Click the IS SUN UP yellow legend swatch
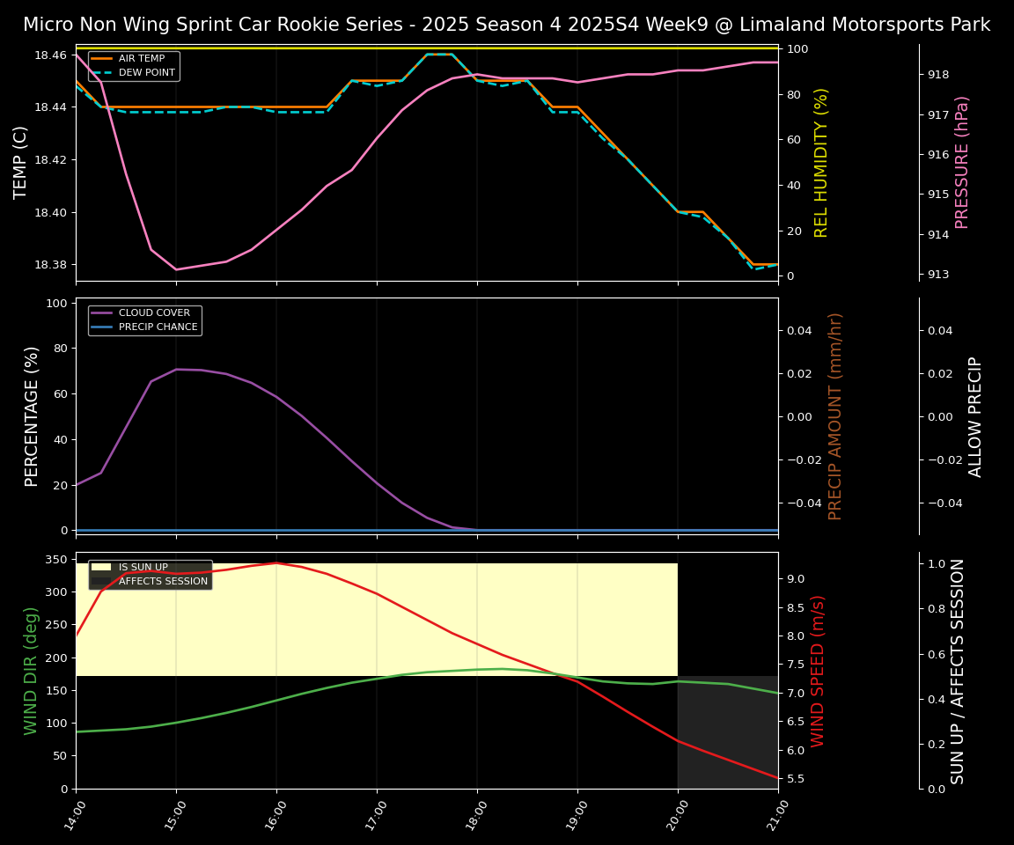The image size is (1014, 845). click(101, 568)
